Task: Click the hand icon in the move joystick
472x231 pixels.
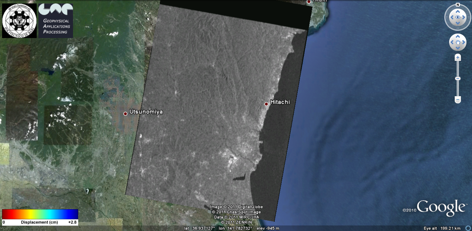Action: (x=458, y=42)
